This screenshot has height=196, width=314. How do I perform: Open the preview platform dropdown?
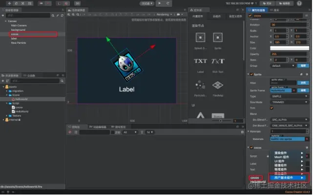pos(147,3)
